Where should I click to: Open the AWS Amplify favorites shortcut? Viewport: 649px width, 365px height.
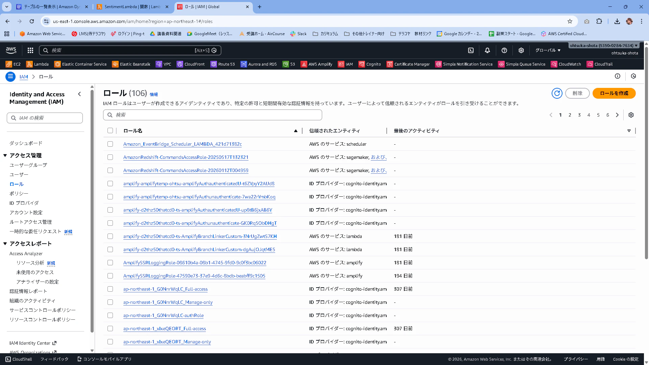(317, 64)
